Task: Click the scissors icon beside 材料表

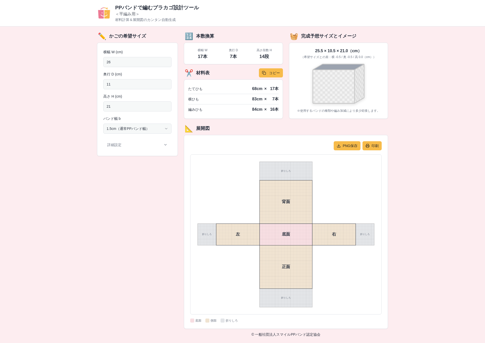Action: pyautogui.click(x=189, y=73)
